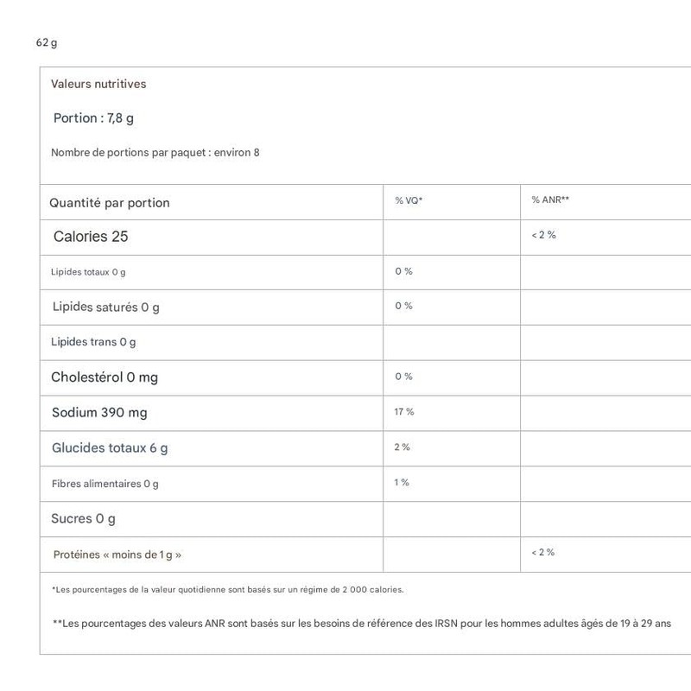Click the footnote about 2 000 calories

click(228, 590)
